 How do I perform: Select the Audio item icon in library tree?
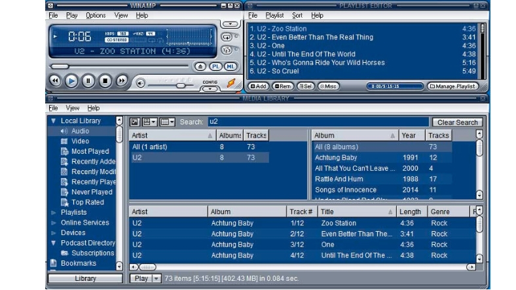[64, 131]
